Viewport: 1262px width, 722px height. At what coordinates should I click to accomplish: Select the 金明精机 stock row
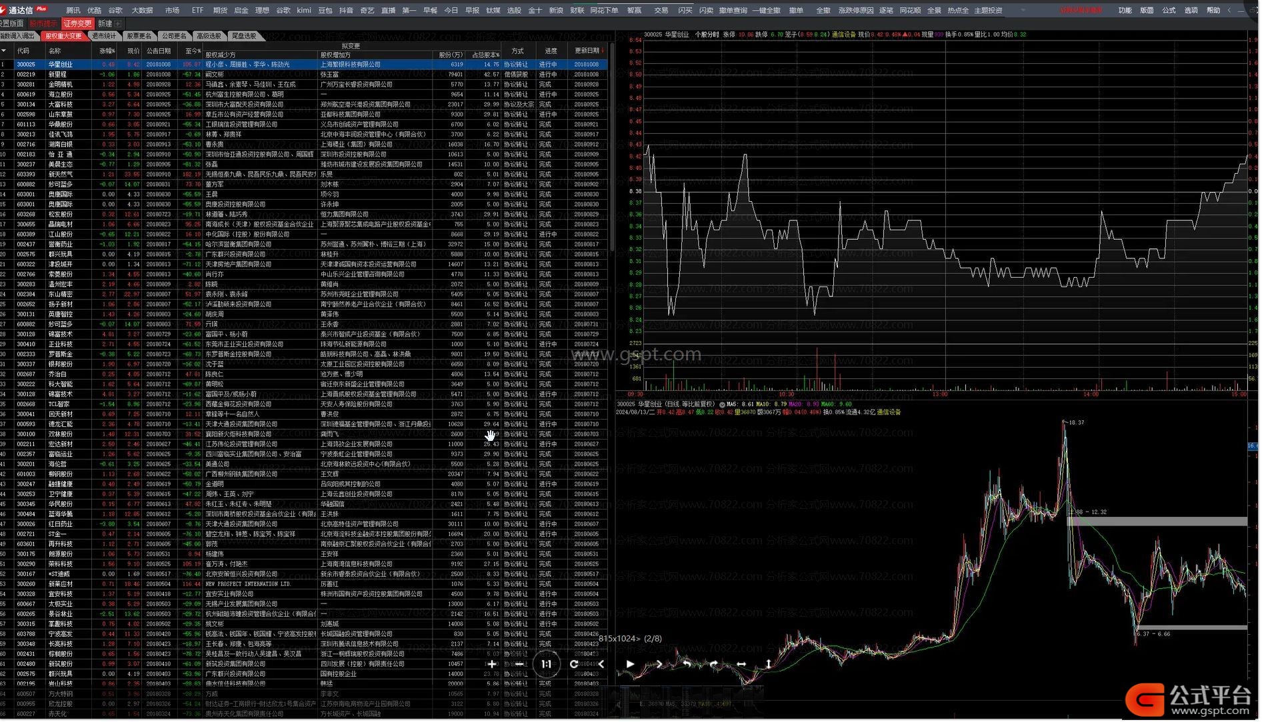click(x=303, y=85)
